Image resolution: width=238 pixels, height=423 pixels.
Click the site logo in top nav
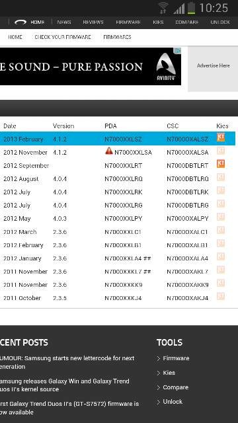[20, 22]
